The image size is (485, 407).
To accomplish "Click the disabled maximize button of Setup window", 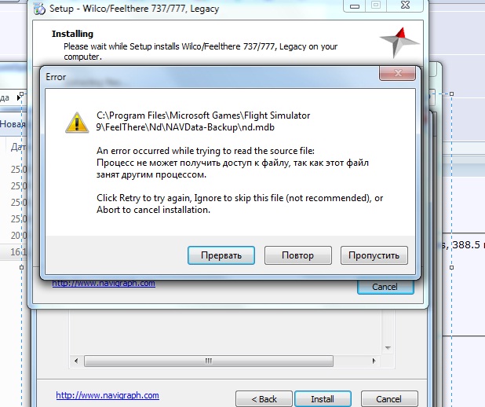I will (376, 5).
